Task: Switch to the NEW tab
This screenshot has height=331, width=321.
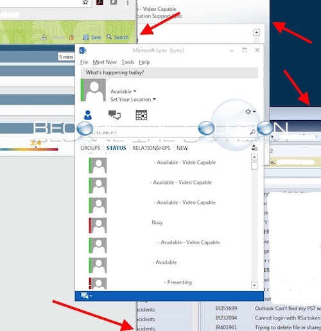Action: [x=182, y=148]
